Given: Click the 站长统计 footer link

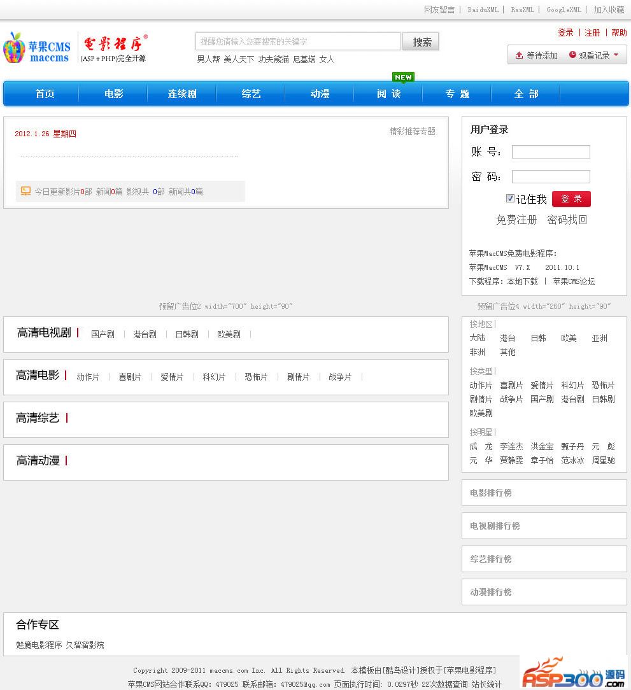Looking at the screenshot, I should (486, 684).
